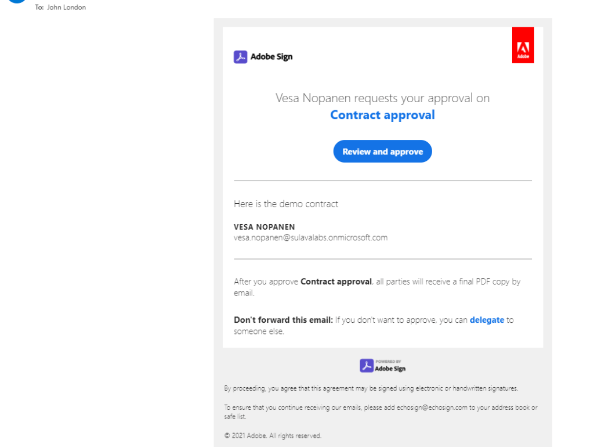The height and width of the screenshot is (447, 594).
Task: Click the Adobe Sign header wordmark text
Action: [271, 57]
